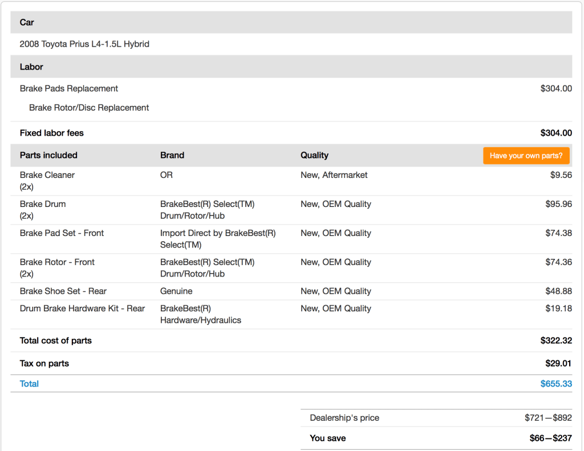Click the Brake Rotor/Disc Replacement sub-item

click(89, 108)
